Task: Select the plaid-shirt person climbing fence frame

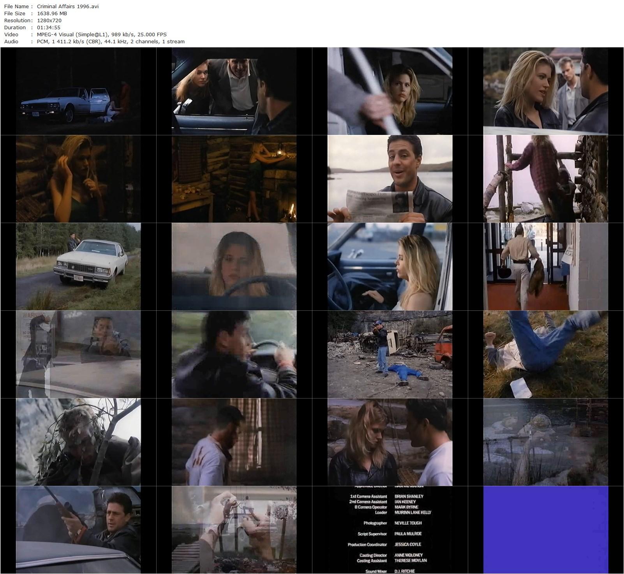Action: (x=546, y=179)
